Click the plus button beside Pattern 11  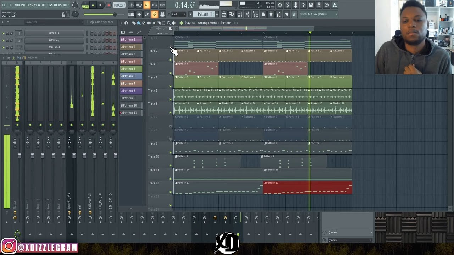pos(217,14)
